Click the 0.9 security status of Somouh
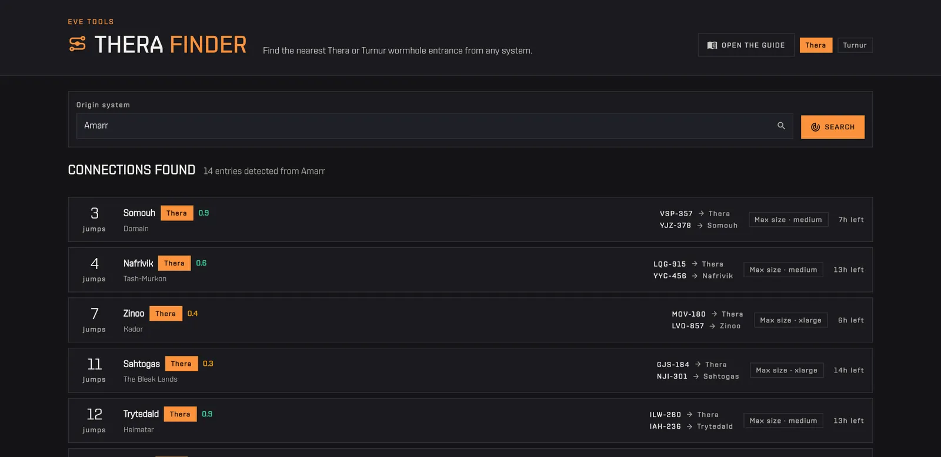The height and width of the screenshot is (457, 941). click(x=203, y=213)
